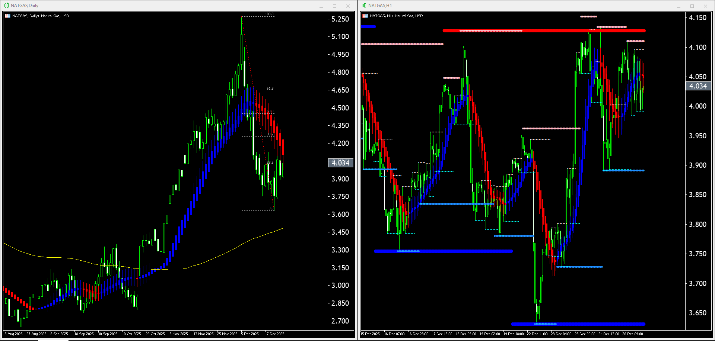Close the NATGAS,H1 chart window
715x341 pixels.
point(705,6)
